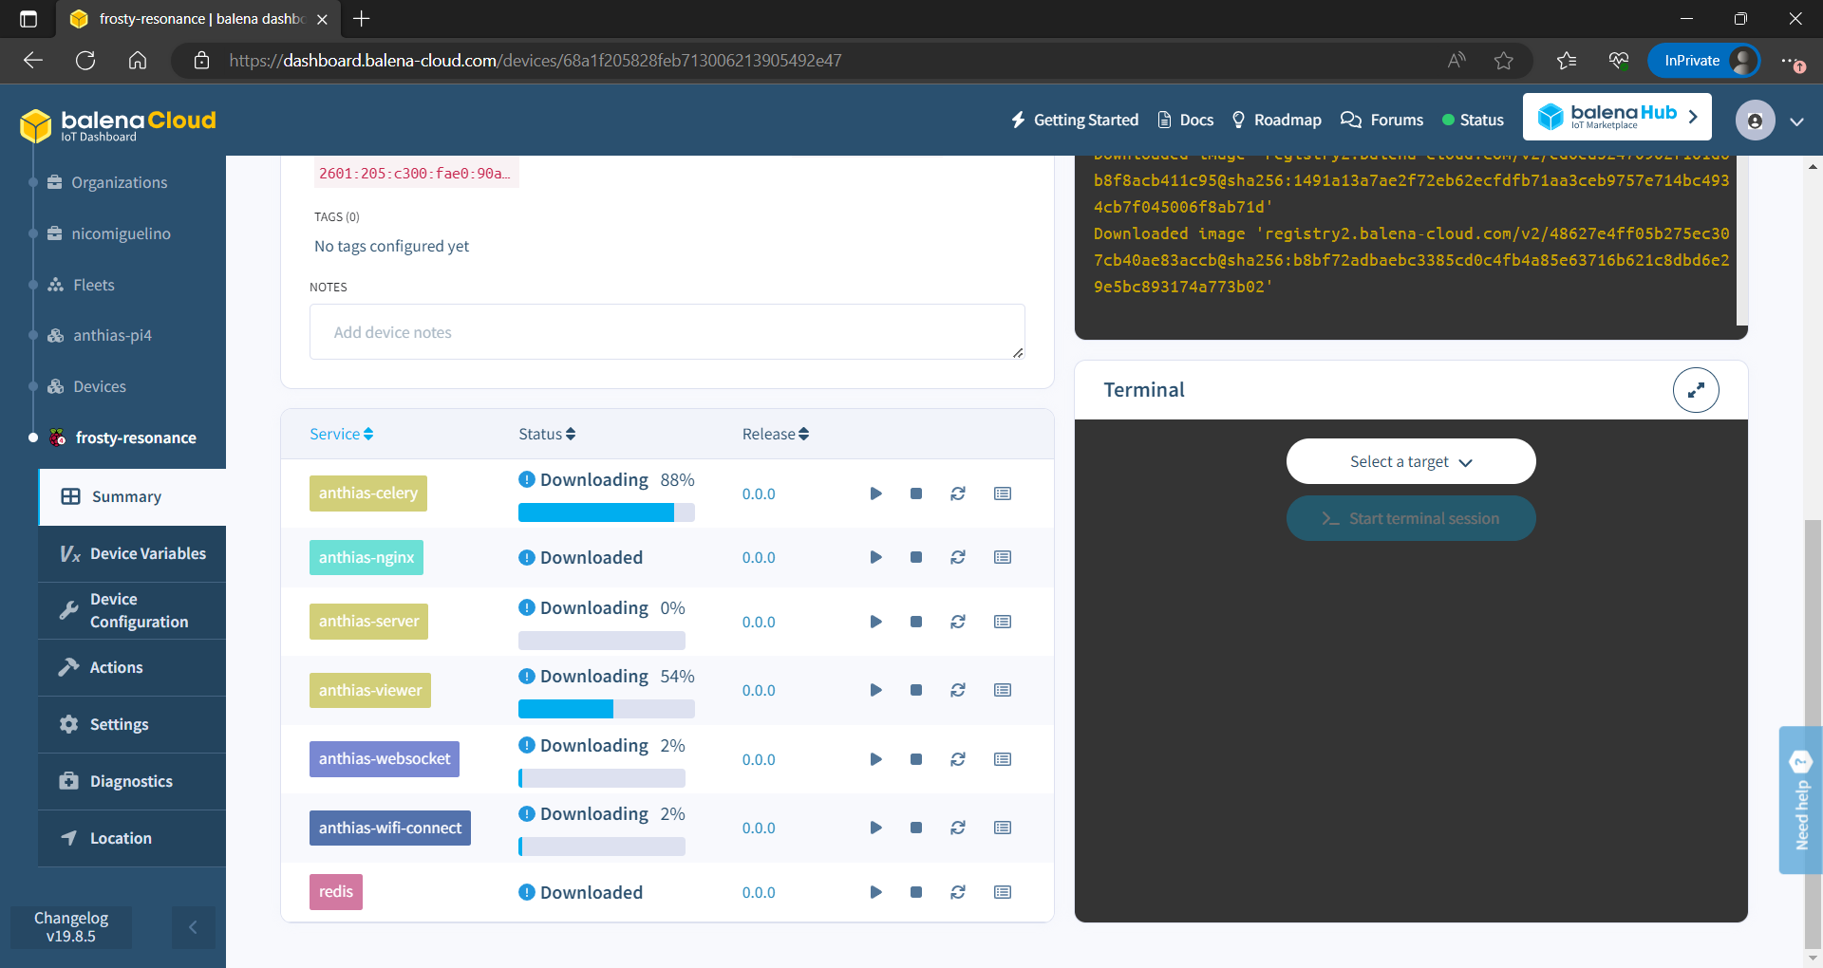Open Getting Started link
The width and height of the screenshot is (1823, 968).
1074,120
